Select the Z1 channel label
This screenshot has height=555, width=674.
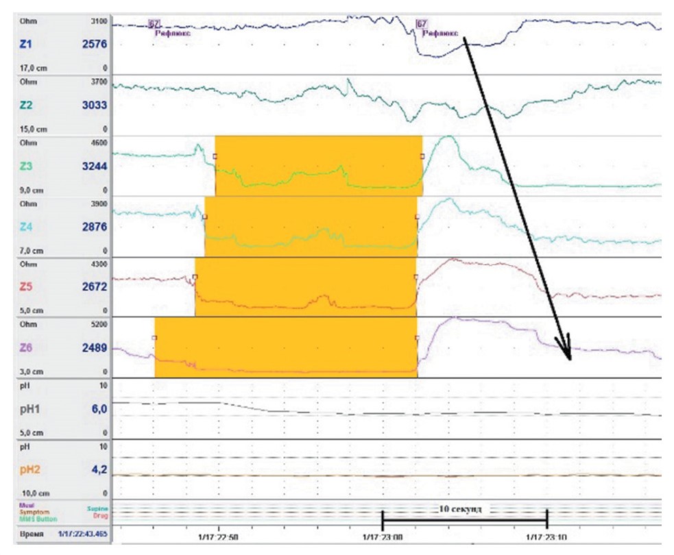pyautogui.click(x=27, y=44)
